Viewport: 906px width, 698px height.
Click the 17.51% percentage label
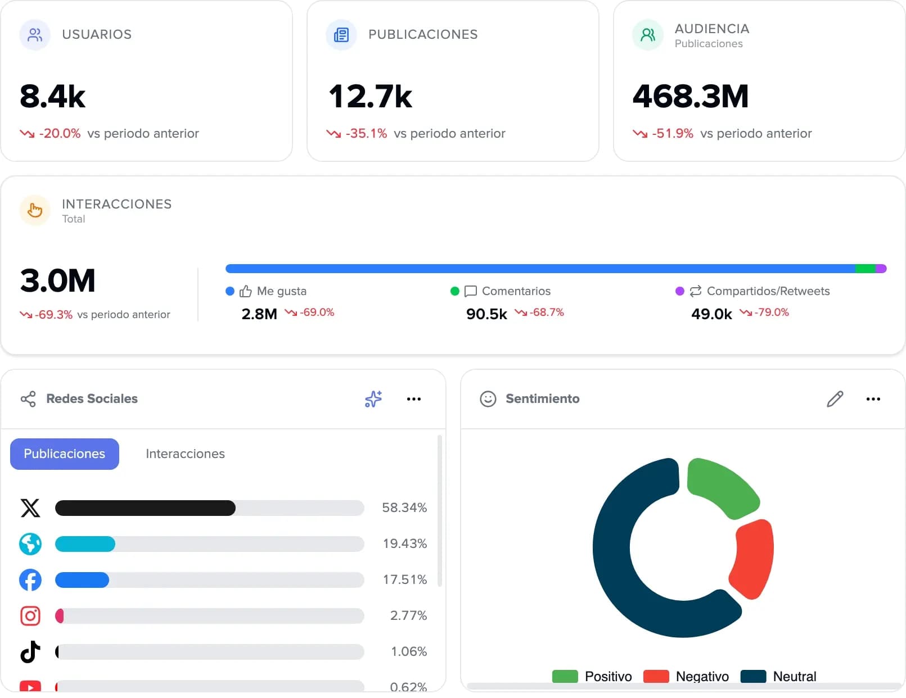[x=405, y=580]
